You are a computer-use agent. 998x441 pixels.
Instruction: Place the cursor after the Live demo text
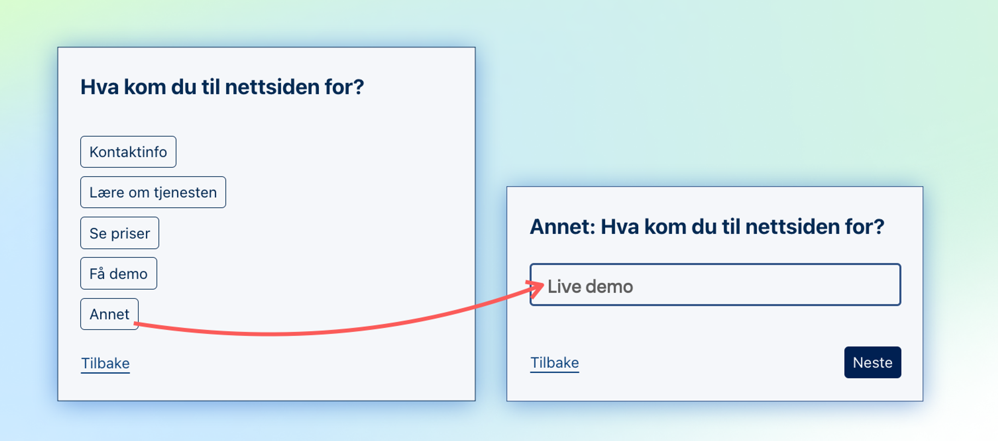click(x=634, y=287)
